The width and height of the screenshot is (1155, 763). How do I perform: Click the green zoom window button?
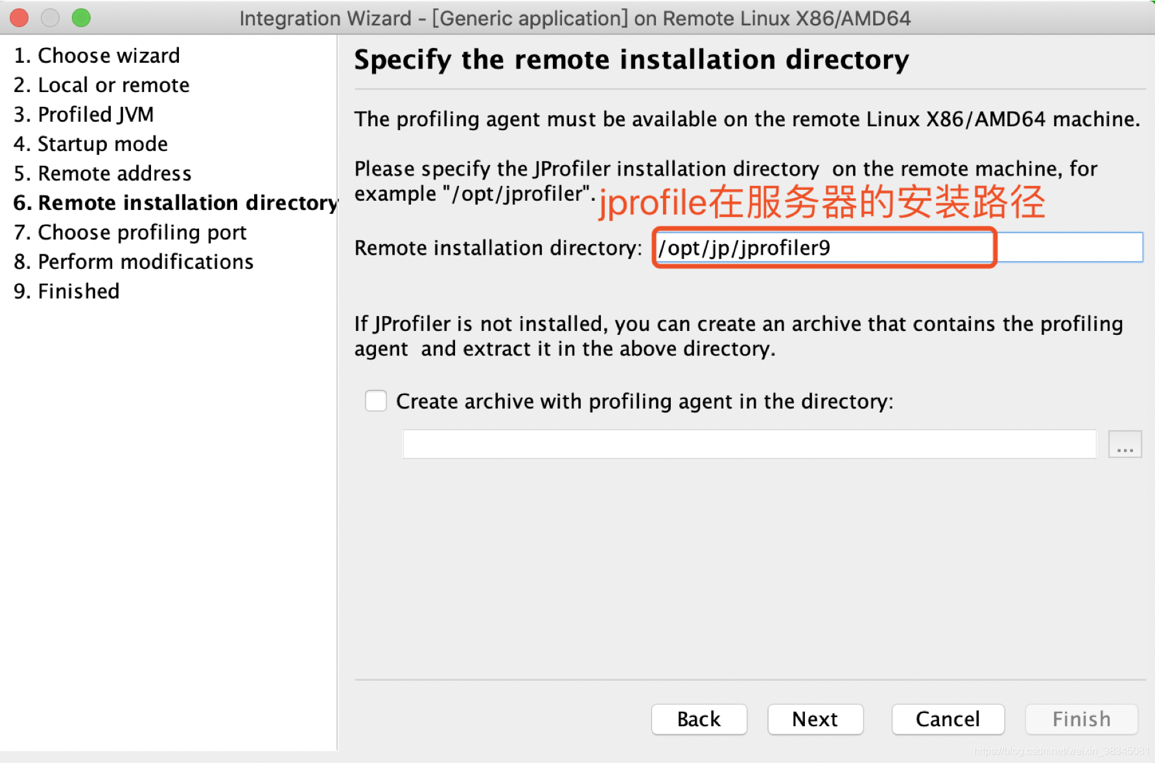pos(81,17)
